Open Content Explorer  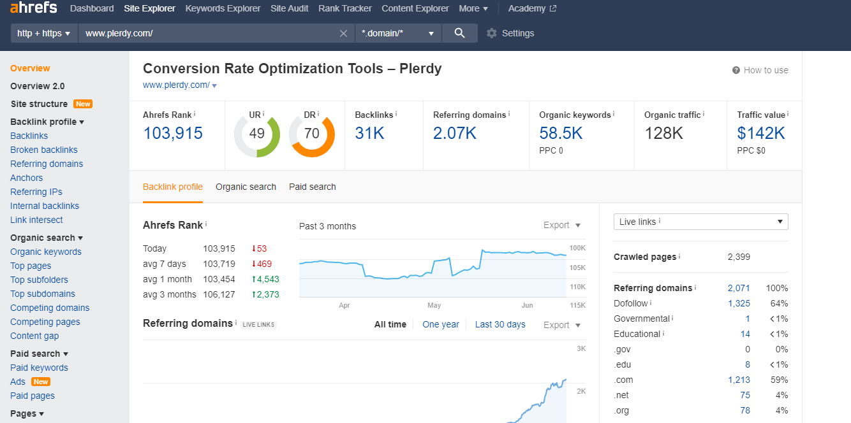tap(415, 8)
